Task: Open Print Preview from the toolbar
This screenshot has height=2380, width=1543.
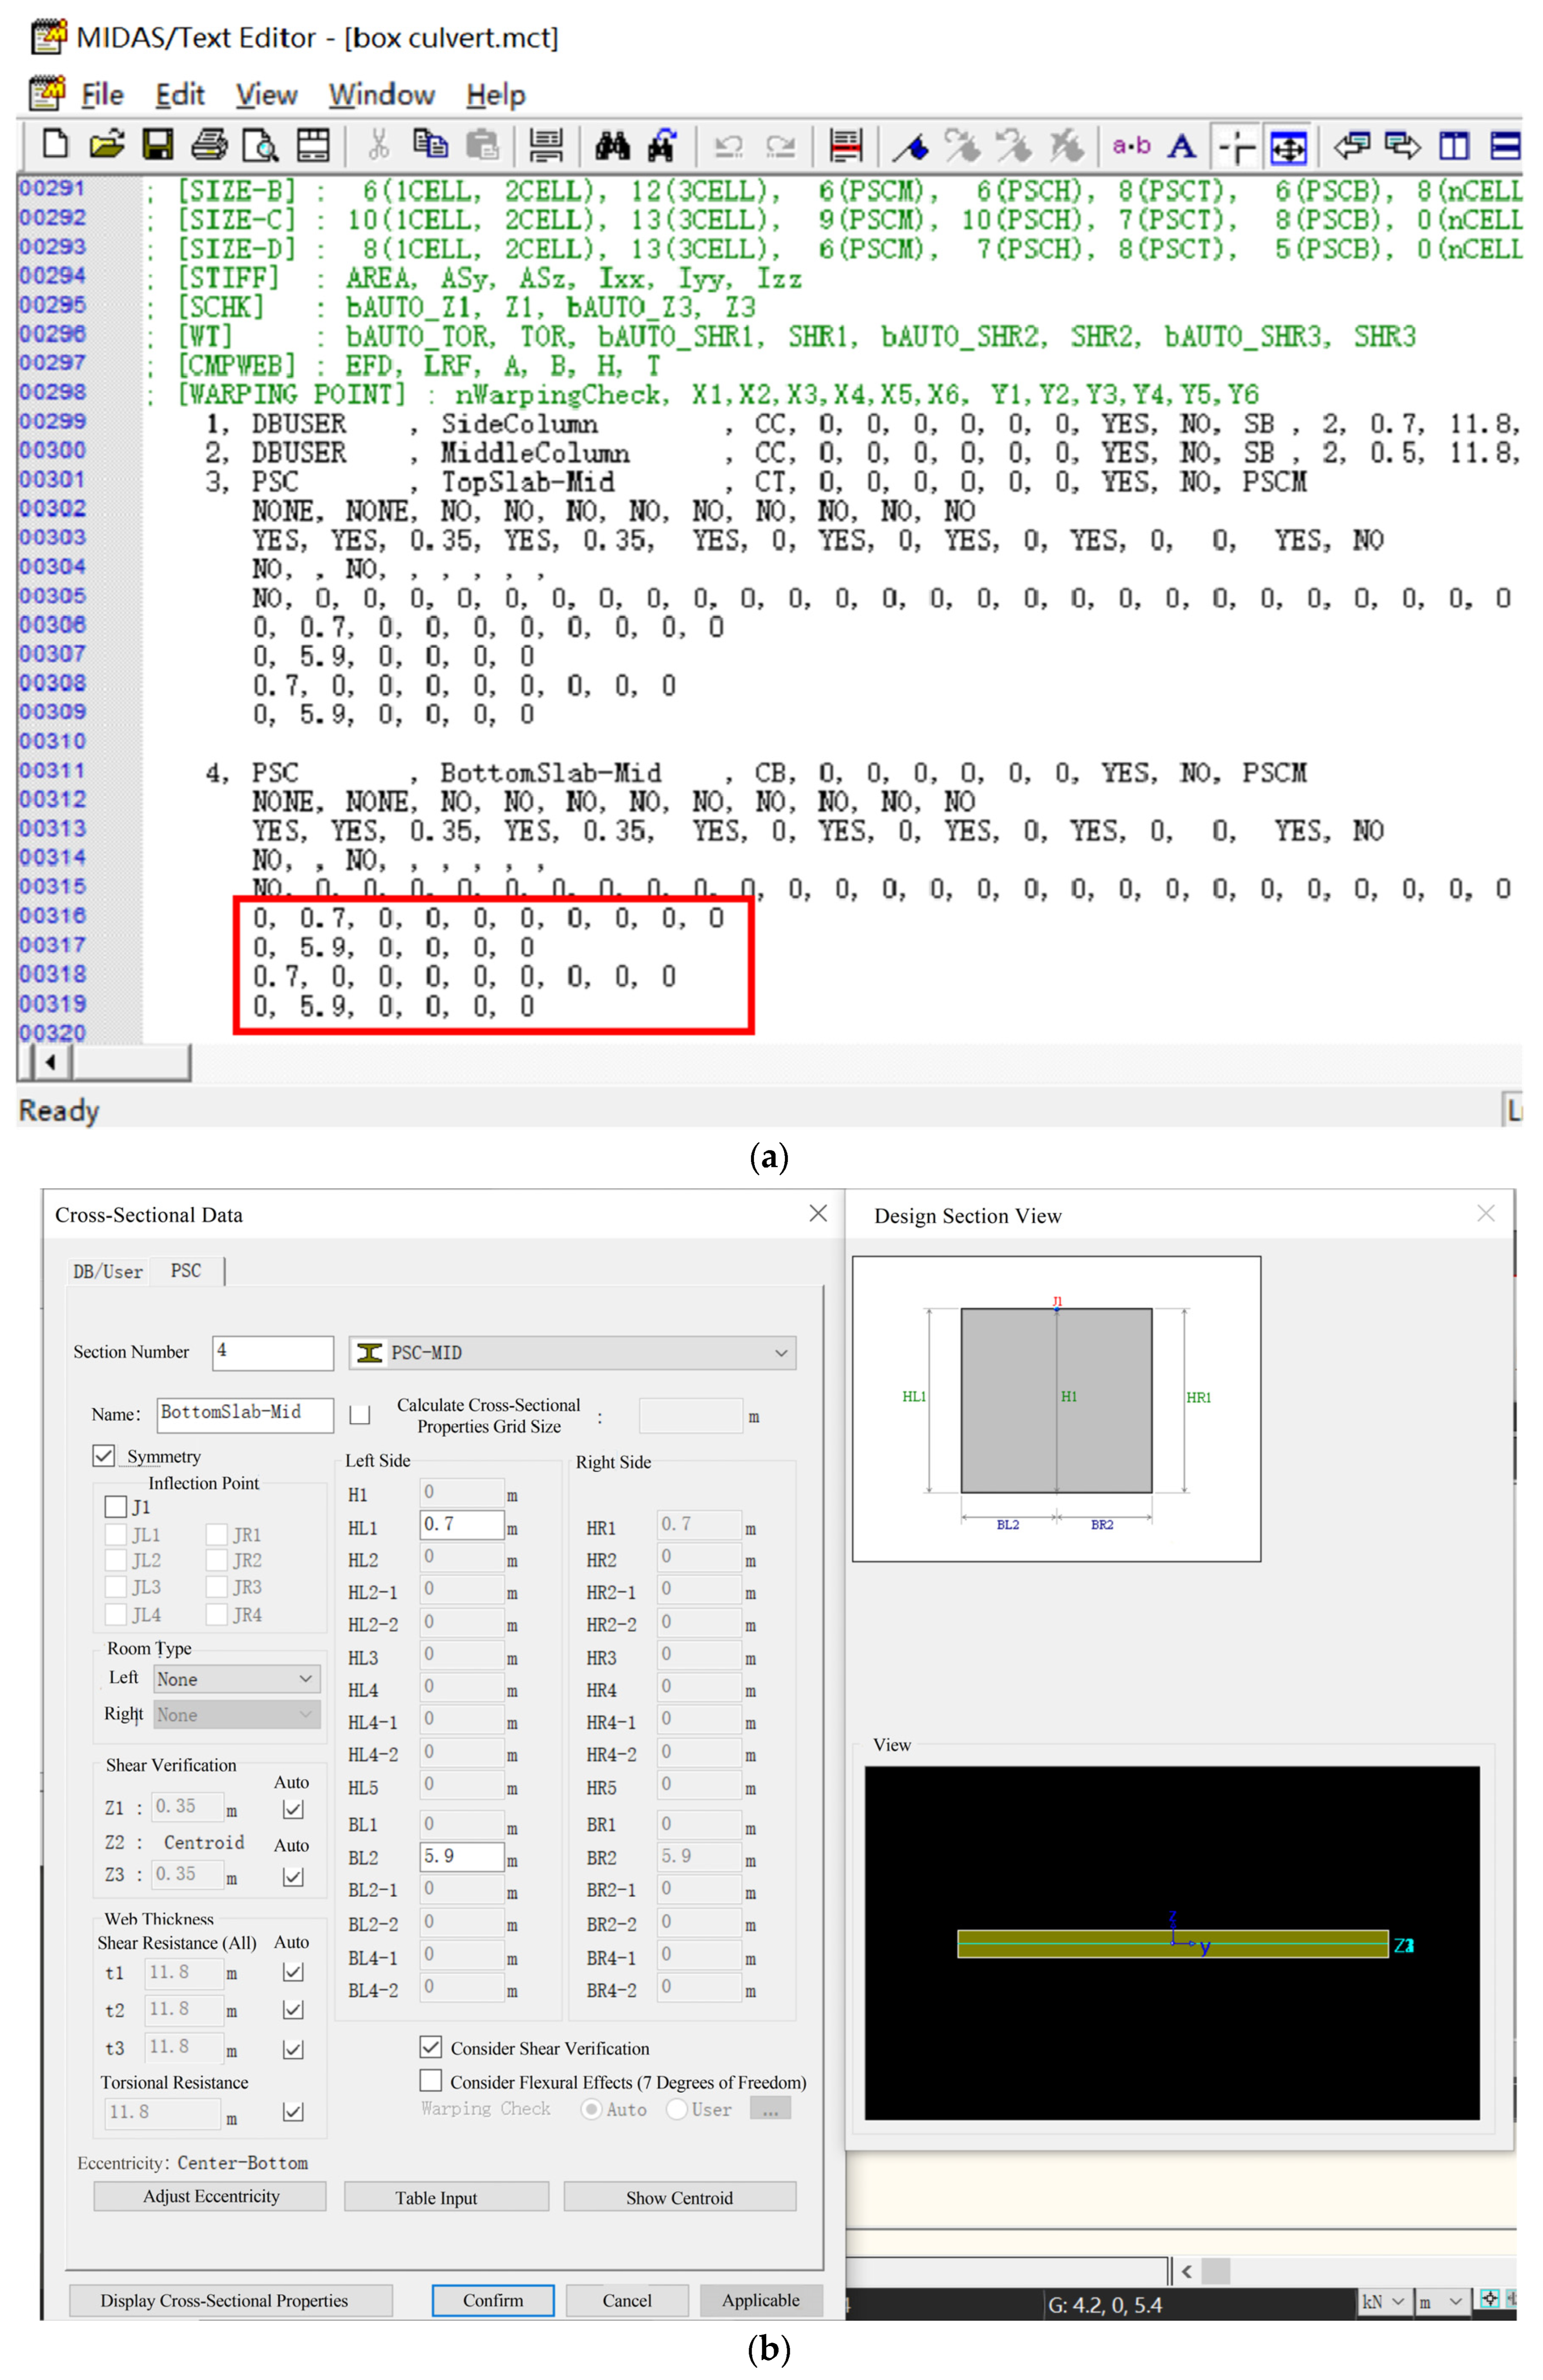Action: pos(261,146)
